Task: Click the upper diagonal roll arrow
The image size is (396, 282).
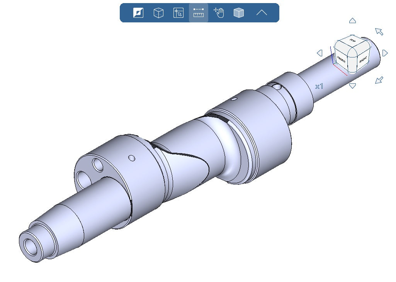Action: (379, 32)
